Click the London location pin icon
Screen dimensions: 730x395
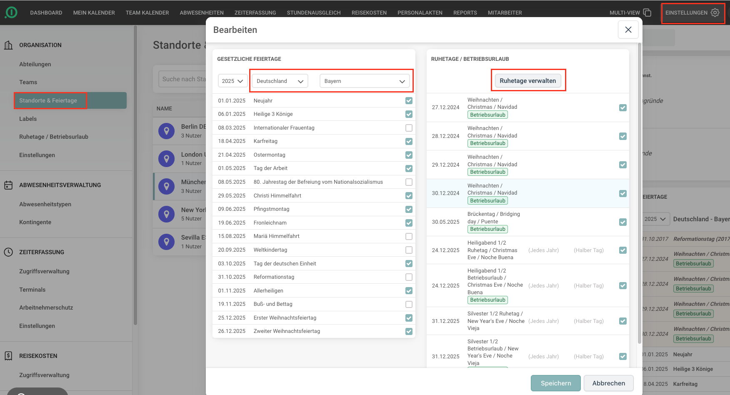(166, 159)
